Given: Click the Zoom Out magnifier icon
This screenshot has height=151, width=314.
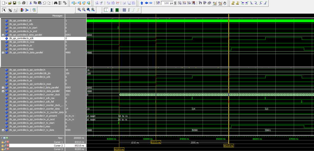Looking at the screenshot, I should click(84, 10).
